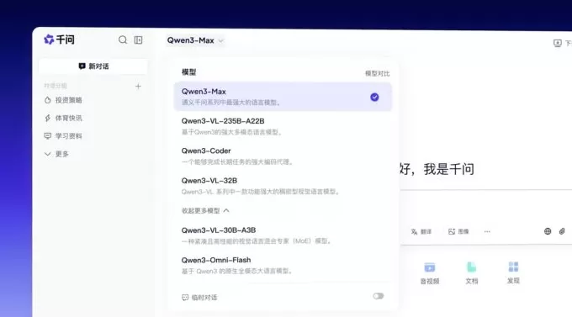Click the greeting text 我是千问

(448, 169)
